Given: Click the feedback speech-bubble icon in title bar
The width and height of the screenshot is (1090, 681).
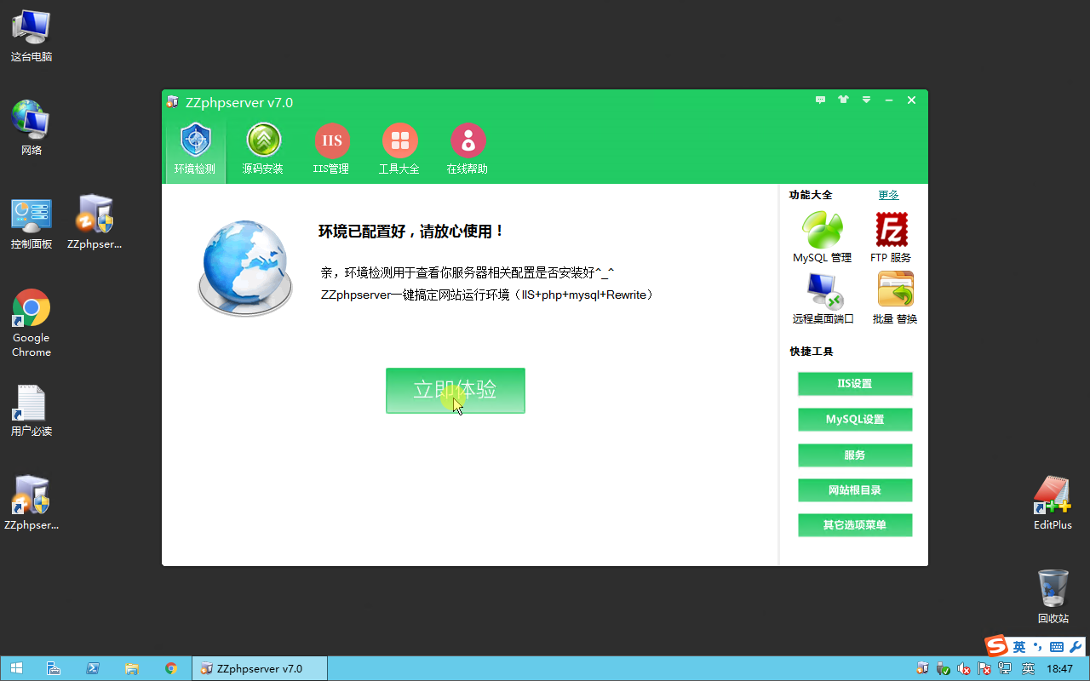Looking at the screenshot, I should (820, 100).
